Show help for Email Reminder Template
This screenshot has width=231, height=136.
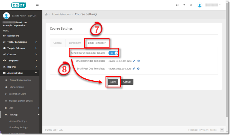tap(139, 61)
